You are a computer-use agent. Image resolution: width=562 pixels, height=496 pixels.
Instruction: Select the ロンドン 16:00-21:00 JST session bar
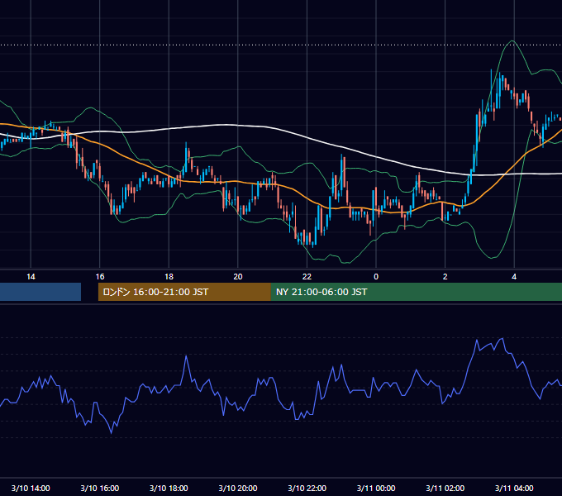pos(184,292)
